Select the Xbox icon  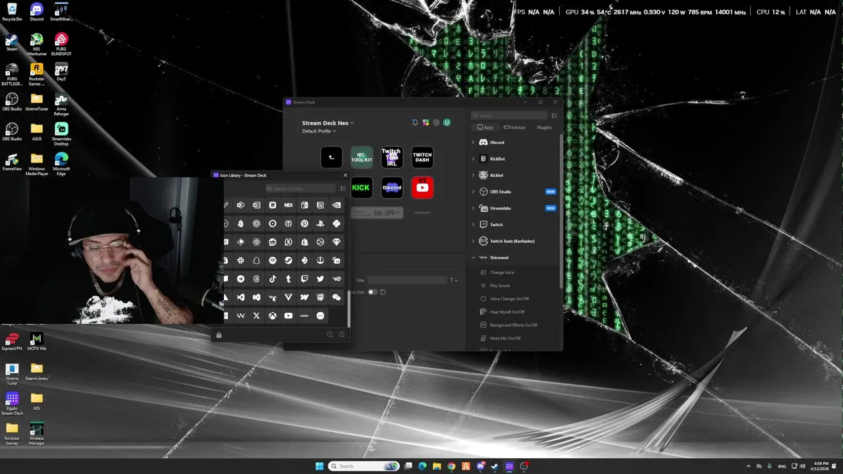coord(273,316)
